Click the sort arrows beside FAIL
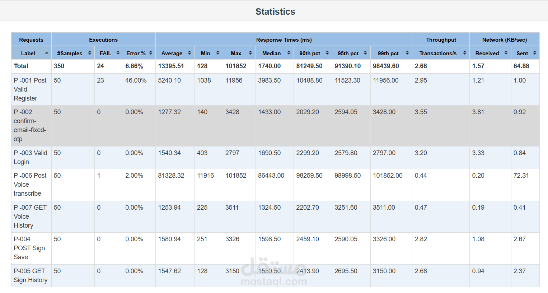The width and height of the screenshot is (548, 293). 118,53
